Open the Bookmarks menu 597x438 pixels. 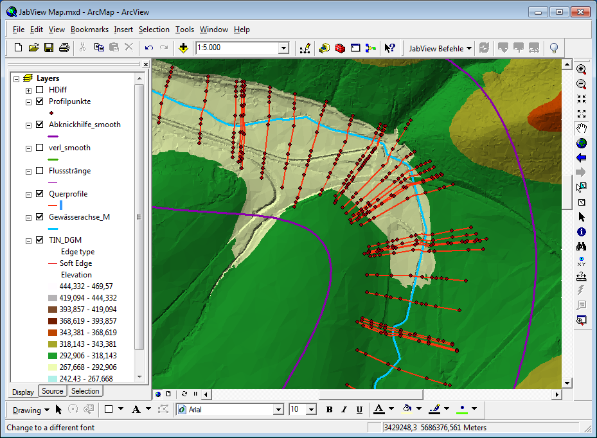89,30
